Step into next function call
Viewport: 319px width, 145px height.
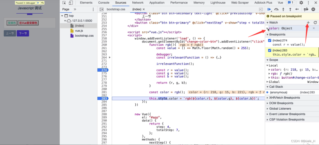coord(283,9)
